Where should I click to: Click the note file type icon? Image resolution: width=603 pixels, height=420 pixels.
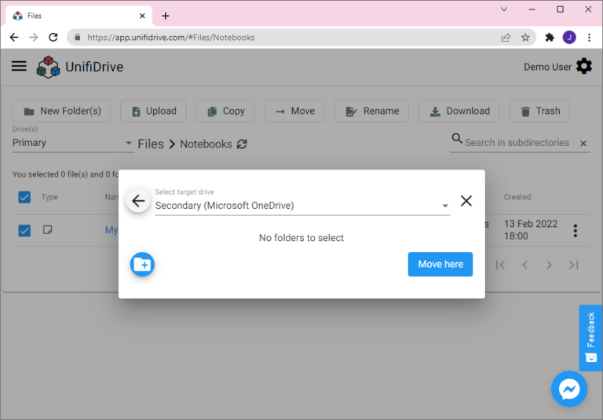(48, 229)
